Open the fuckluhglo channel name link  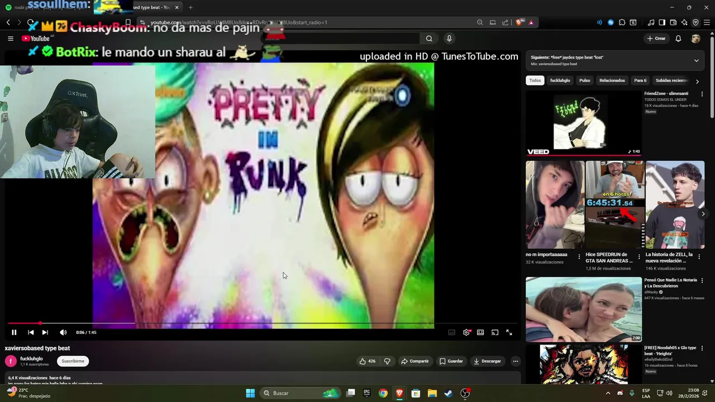[31, 358]
